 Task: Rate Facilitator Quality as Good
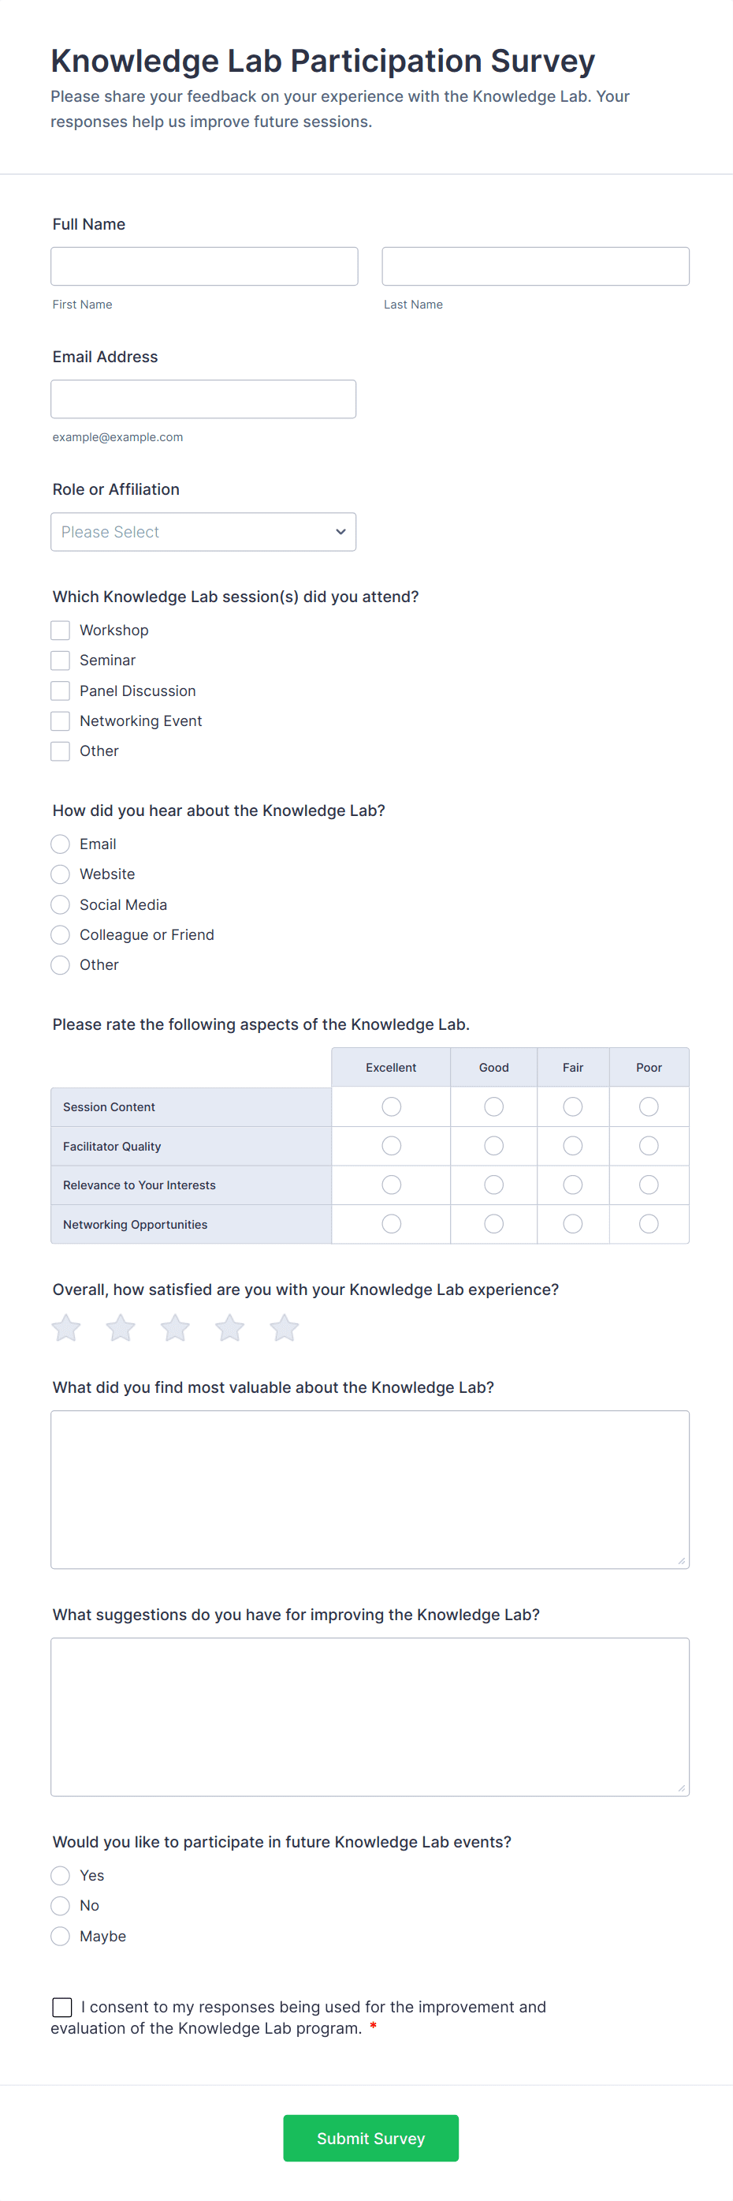493,1145
